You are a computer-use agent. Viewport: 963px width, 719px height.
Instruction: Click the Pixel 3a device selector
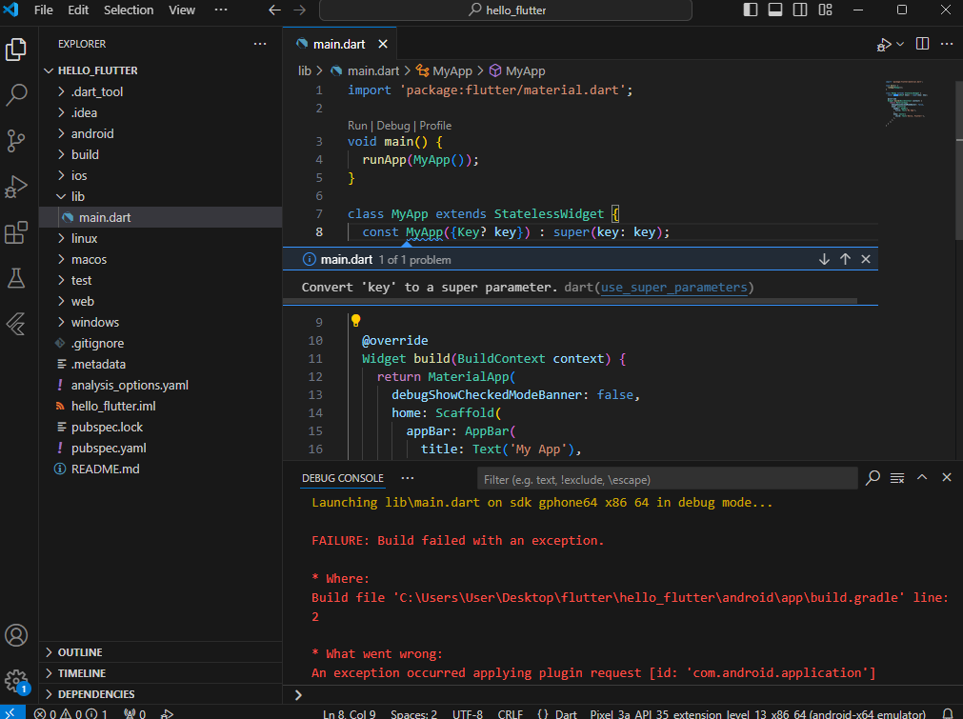pos(757,713)
